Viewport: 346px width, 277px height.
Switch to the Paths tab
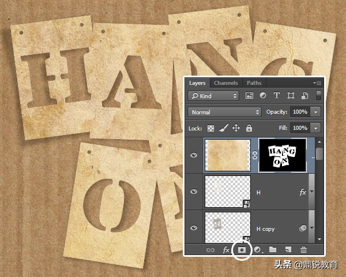(x=254, y=83)
